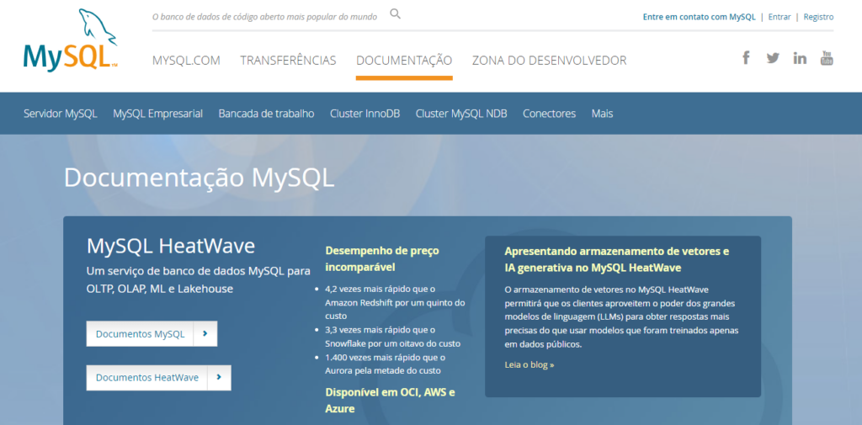This screenshot has width=862, height=425.
Task: Open the Bancada de trabalho menu
Action: click(266, 114)
